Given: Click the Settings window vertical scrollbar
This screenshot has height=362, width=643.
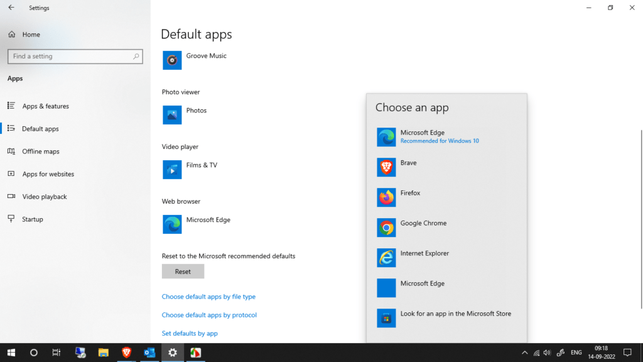Looking at the screenshot, I should tap(640, 219).
